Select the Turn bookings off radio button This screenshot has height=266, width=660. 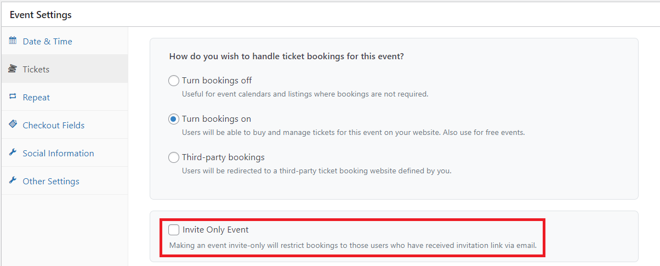click(174, 81)
